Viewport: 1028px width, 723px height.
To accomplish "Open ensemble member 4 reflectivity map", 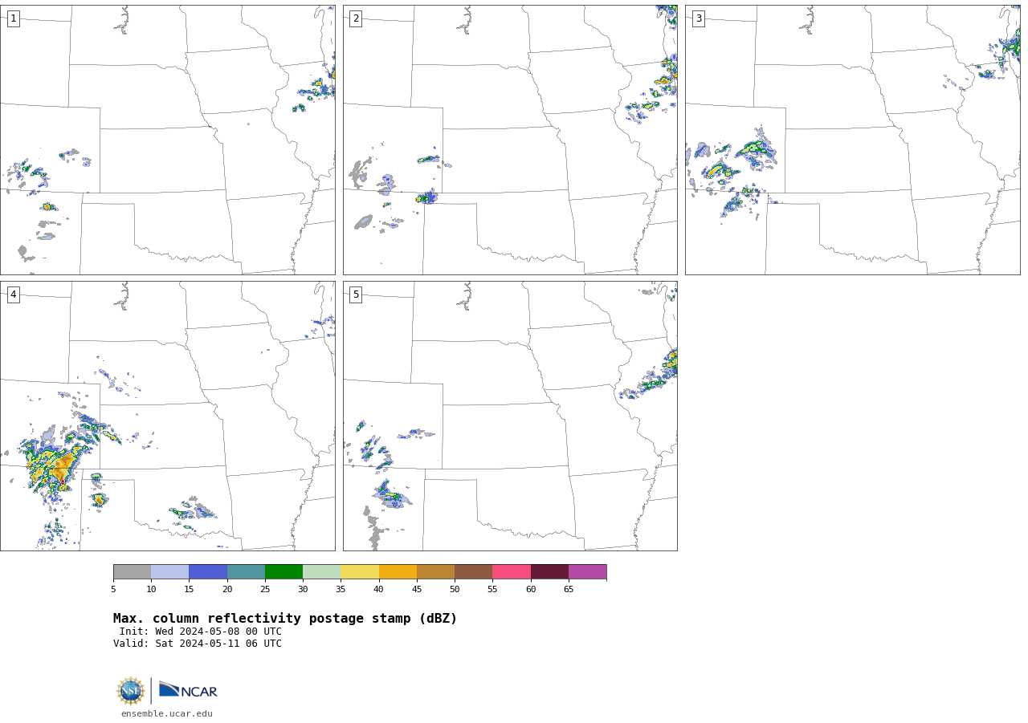I will (x=167, y=416).
